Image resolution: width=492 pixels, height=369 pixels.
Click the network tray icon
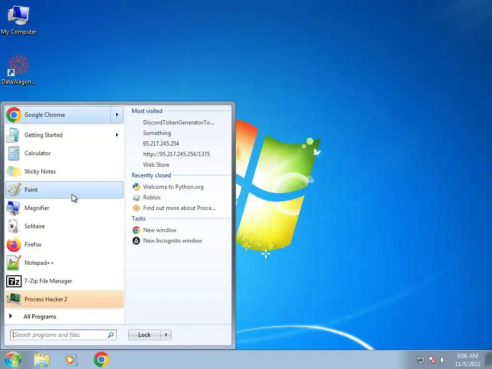coord(420,360)
